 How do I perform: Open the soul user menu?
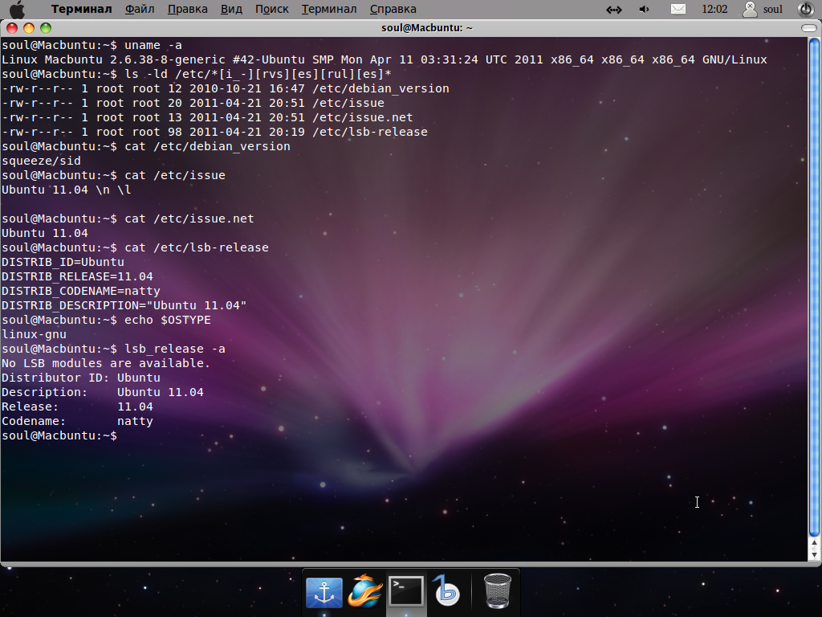[x=763, y=9]
